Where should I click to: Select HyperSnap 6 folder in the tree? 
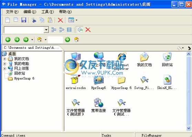click(x=24, y=79)
